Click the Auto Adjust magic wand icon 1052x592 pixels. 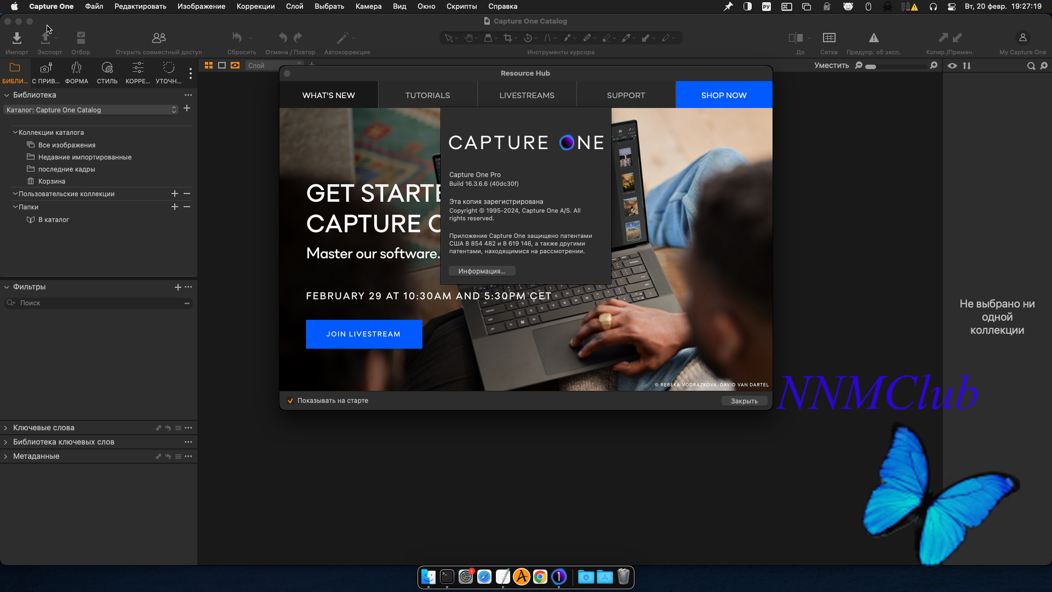[x=342, y=38]
